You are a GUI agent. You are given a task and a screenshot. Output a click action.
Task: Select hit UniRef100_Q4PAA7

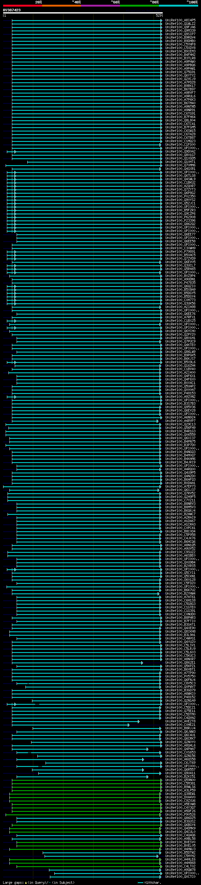(x=180, y=749)
